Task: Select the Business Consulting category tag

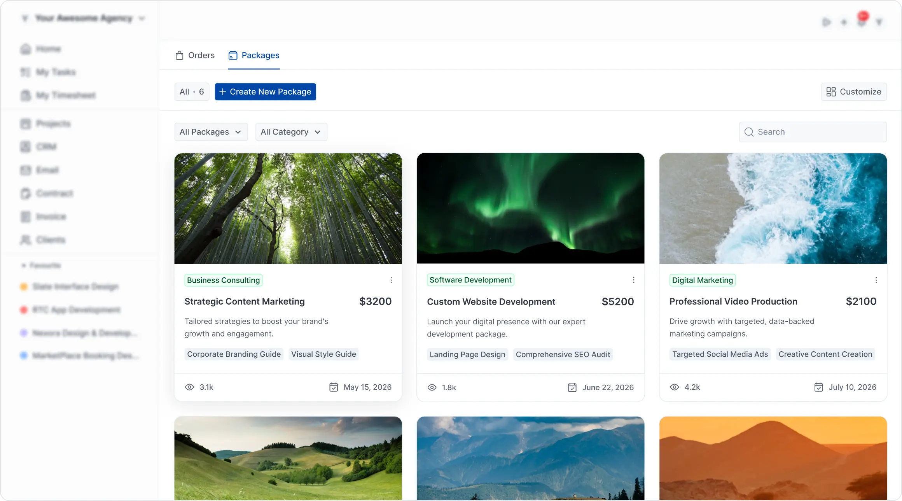Action: 224,280
